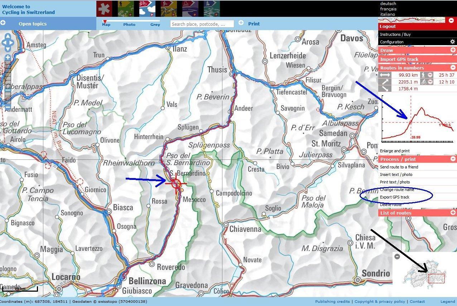This screenshot has height=306, width=457.
Task: Click the distance double-arrow icon
Action: [x=385, y=75]
